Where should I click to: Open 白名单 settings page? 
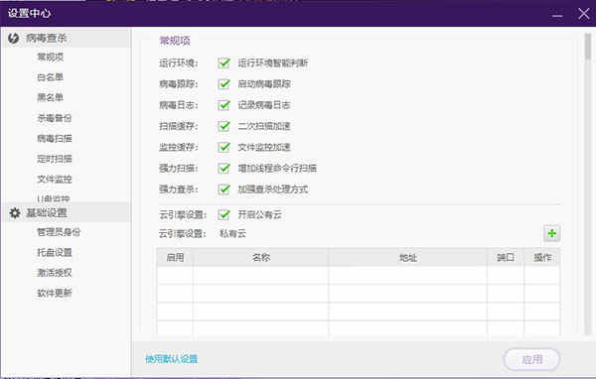pos(51,77)
